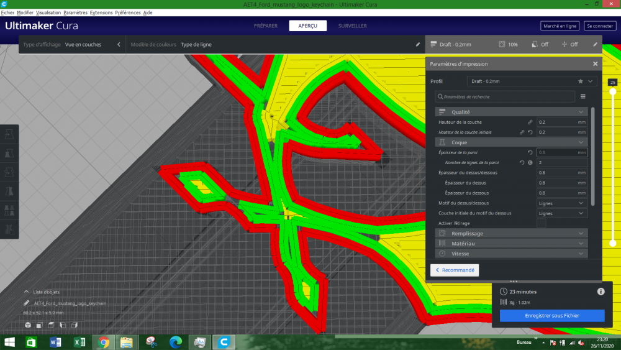Reset Épaisseur de la paroi value

click(x=530, y=152)
